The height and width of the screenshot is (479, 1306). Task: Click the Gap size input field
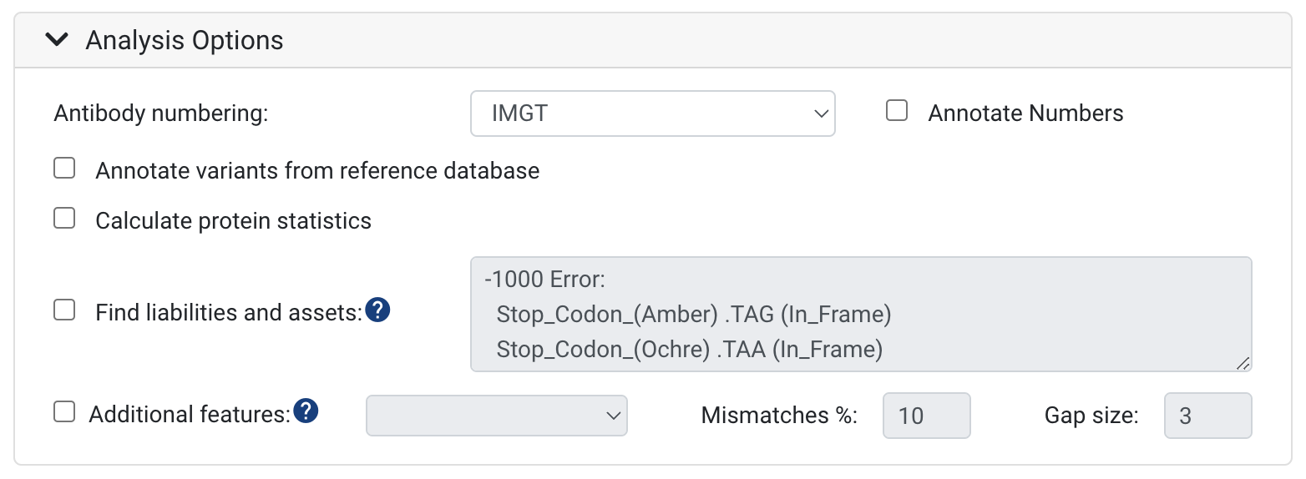click(1207, 416)
